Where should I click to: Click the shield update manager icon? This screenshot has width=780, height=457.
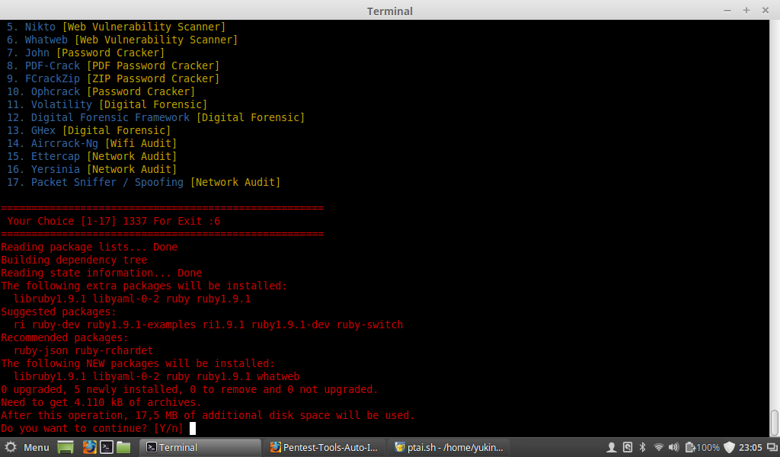click(x=729, y=447)
